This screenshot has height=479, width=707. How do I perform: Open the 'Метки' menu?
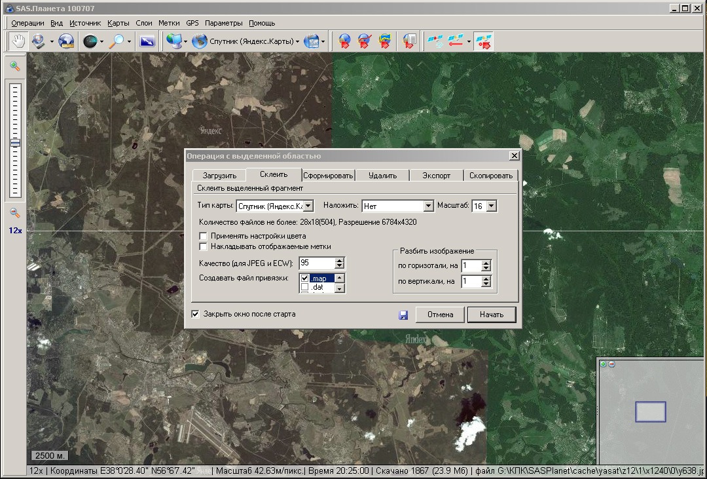169,23
